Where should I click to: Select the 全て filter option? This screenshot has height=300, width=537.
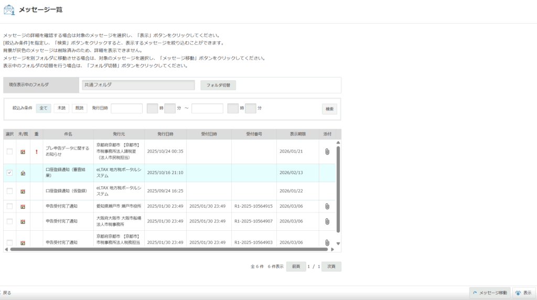coord(43,108)
